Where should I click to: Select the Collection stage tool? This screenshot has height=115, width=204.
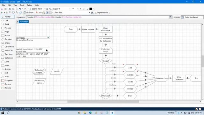tap(7, 58)
